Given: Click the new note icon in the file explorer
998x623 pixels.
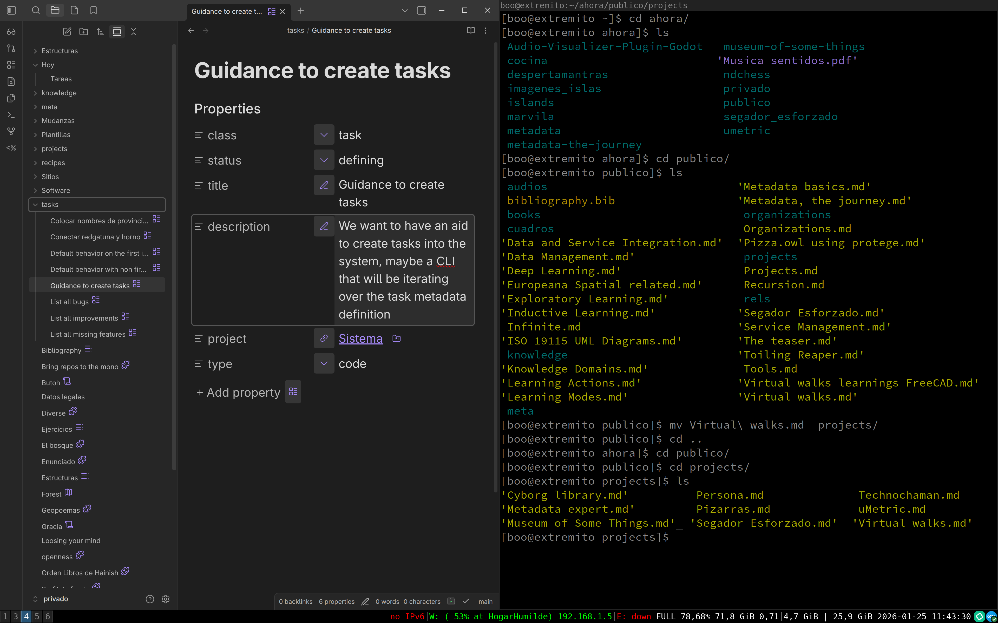Looking at the screenshot, I should click(x=67, y=32).
